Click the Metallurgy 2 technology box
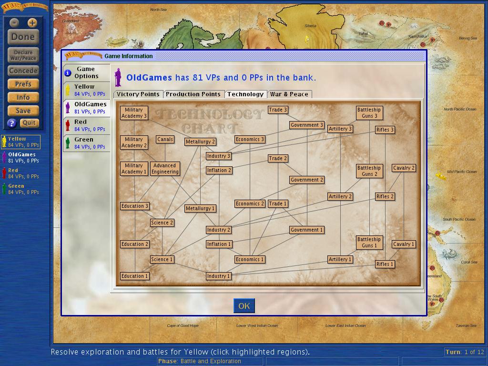488x366 pixels. click(x=200, y=142)
